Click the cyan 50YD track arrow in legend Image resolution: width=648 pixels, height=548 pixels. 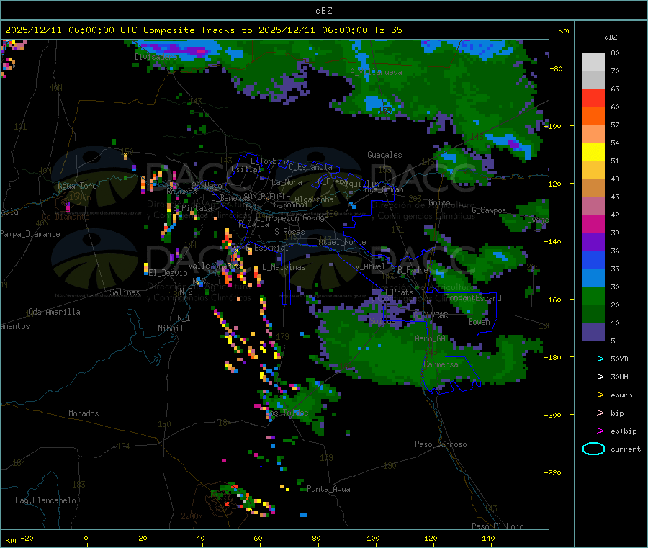coord(593,359)
